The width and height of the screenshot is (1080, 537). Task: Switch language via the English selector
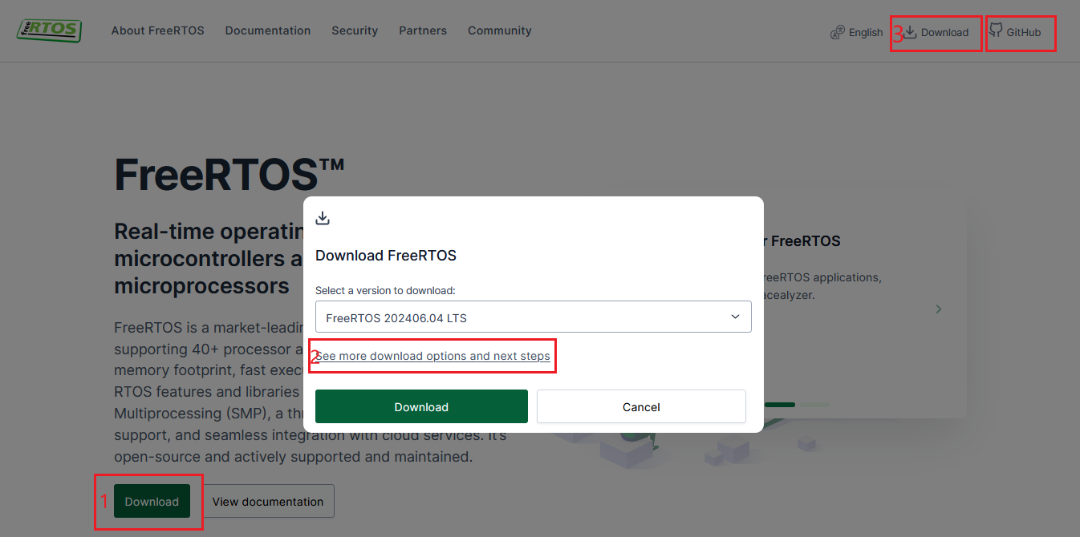[x=857, y=33]
